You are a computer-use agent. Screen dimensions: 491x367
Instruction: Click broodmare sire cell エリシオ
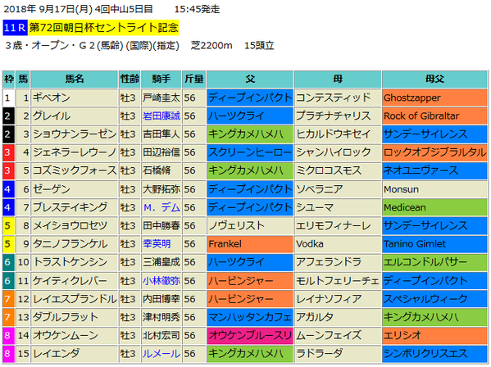pyautogui.click(x=434, y=335)
